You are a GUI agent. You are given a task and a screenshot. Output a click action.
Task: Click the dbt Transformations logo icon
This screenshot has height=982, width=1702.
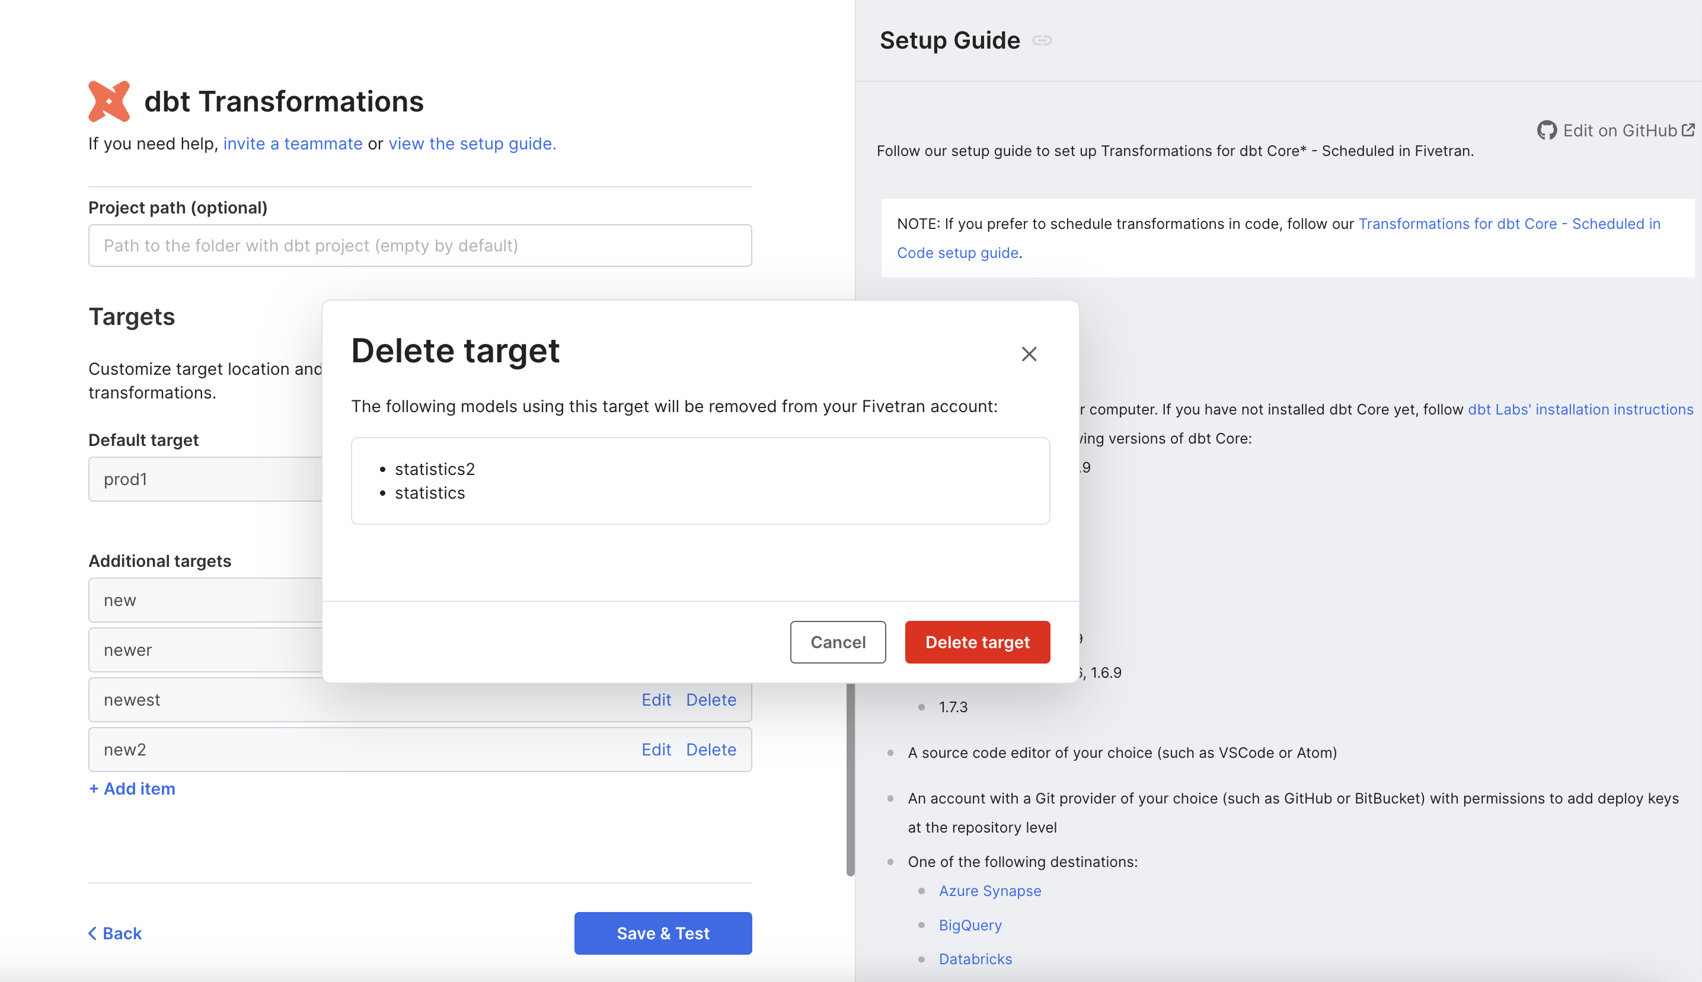coord(108,101)
